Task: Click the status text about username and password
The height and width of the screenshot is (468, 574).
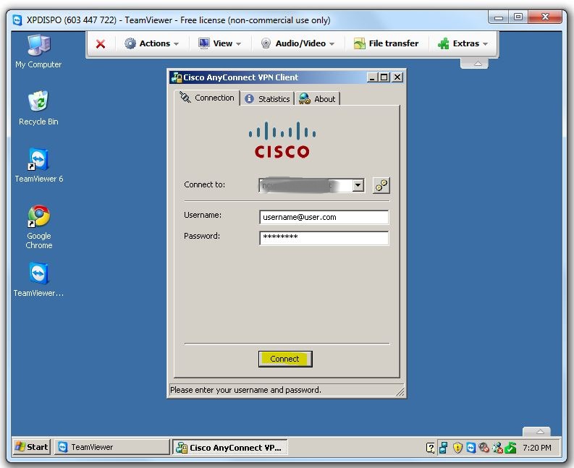Action: (245, 390)
